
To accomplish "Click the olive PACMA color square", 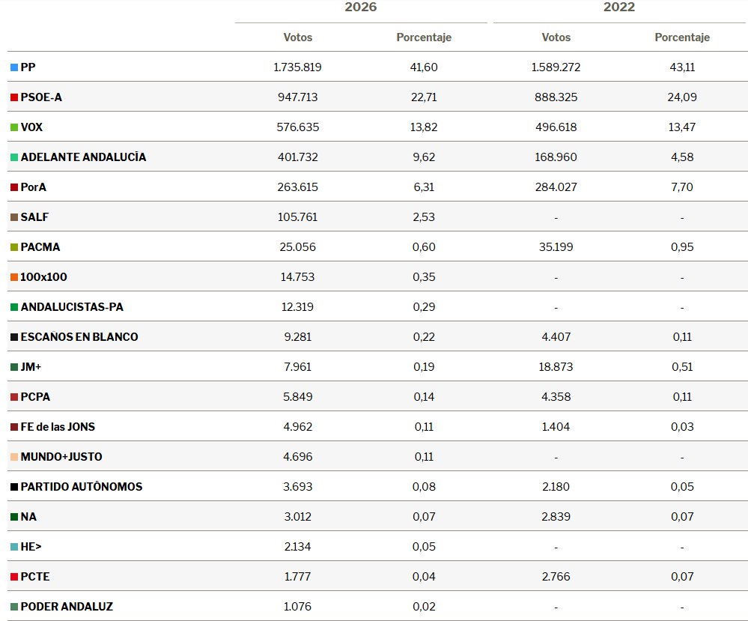I will click(14, 248).
